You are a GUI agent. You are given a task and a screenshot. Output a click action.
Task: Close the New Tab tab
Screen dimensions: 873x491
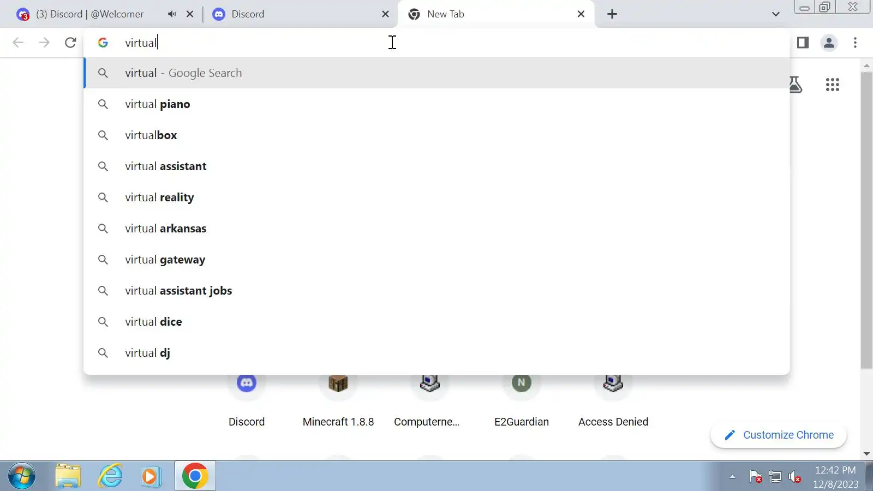click(x=581, y=14)
